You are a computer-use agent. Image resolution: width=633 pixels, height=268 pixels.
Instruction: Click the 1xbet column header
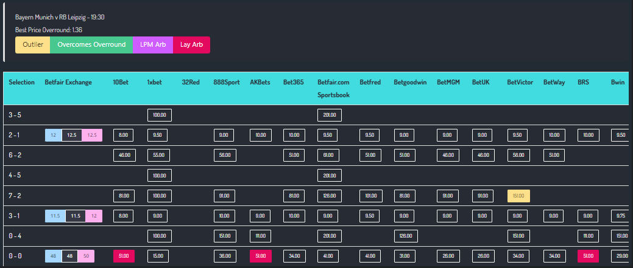(x=155, y=83)
